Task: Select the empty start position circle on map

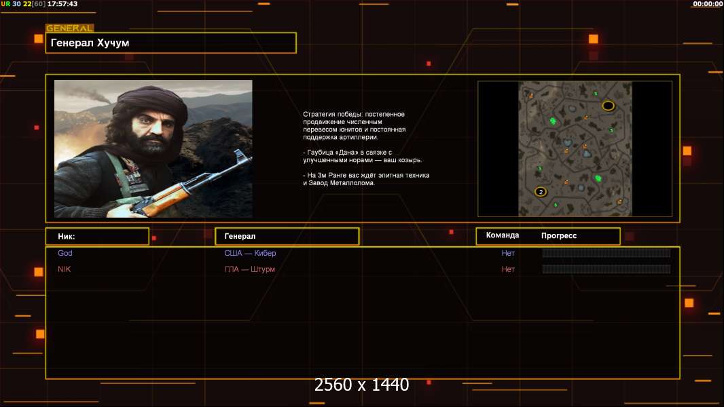Action: pos(608,106)
